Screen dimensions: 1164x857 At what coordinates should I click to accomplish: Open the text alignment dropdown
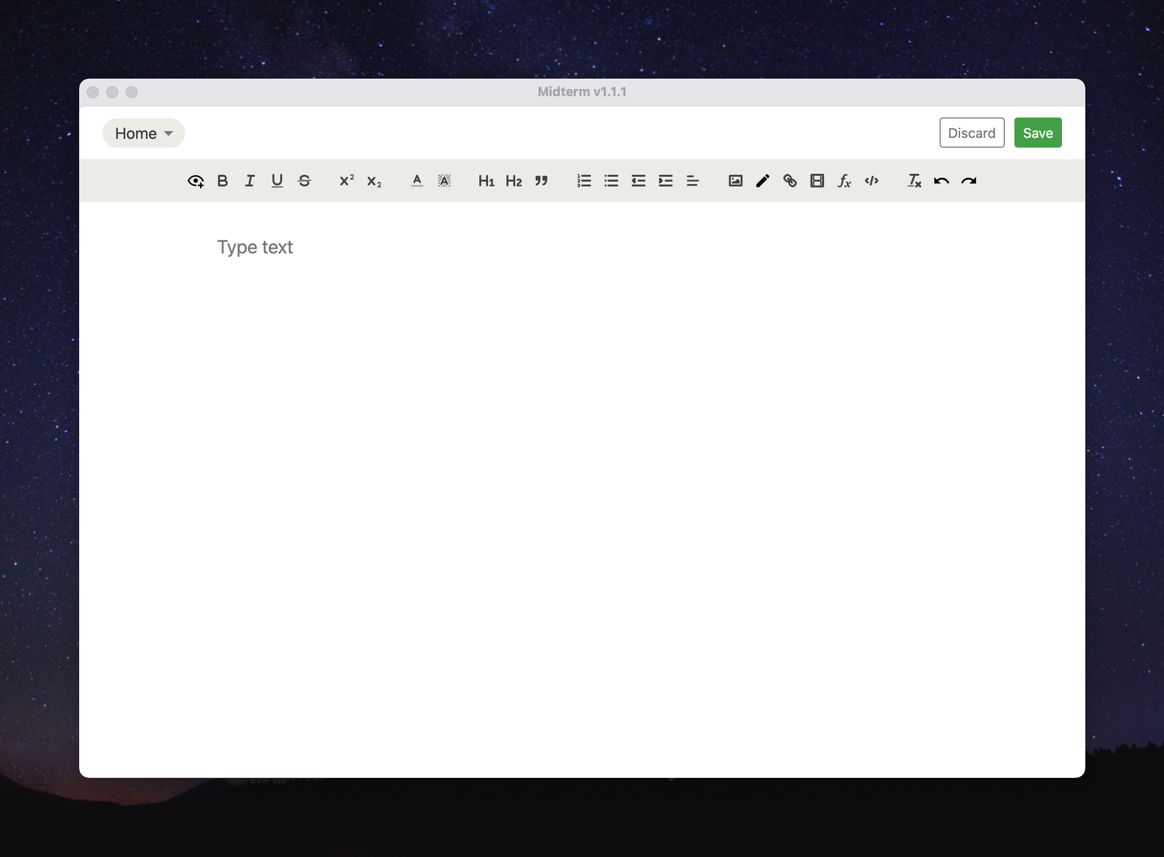pyautogui.click(x=692, y=181)
